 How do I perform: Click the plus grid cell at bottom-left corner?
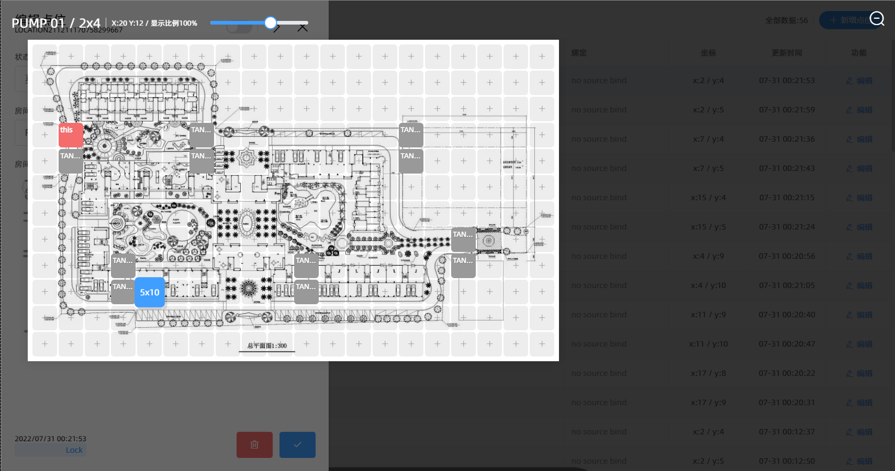[x=45, y=344]
